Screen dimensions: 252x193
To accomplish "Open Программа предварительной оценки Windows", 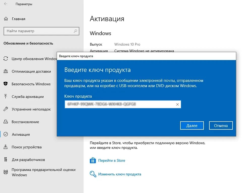I will point(44,172).
